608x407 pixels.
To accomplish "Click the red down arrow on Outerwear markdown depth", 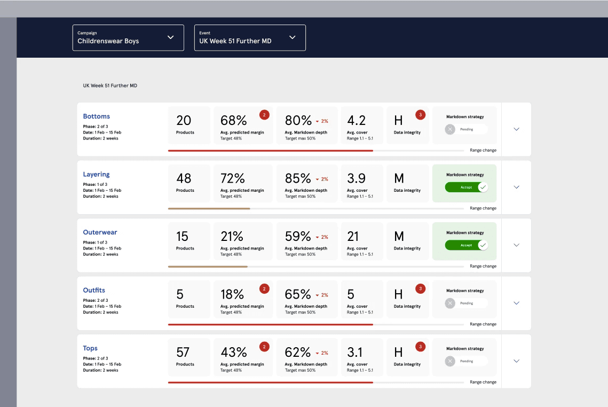I will click(x=317, y=237).
